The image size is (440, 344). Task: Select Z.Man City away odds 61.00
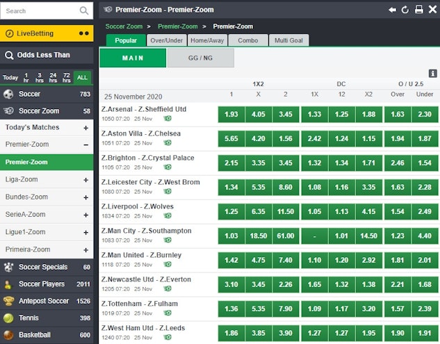pos(286,236)
